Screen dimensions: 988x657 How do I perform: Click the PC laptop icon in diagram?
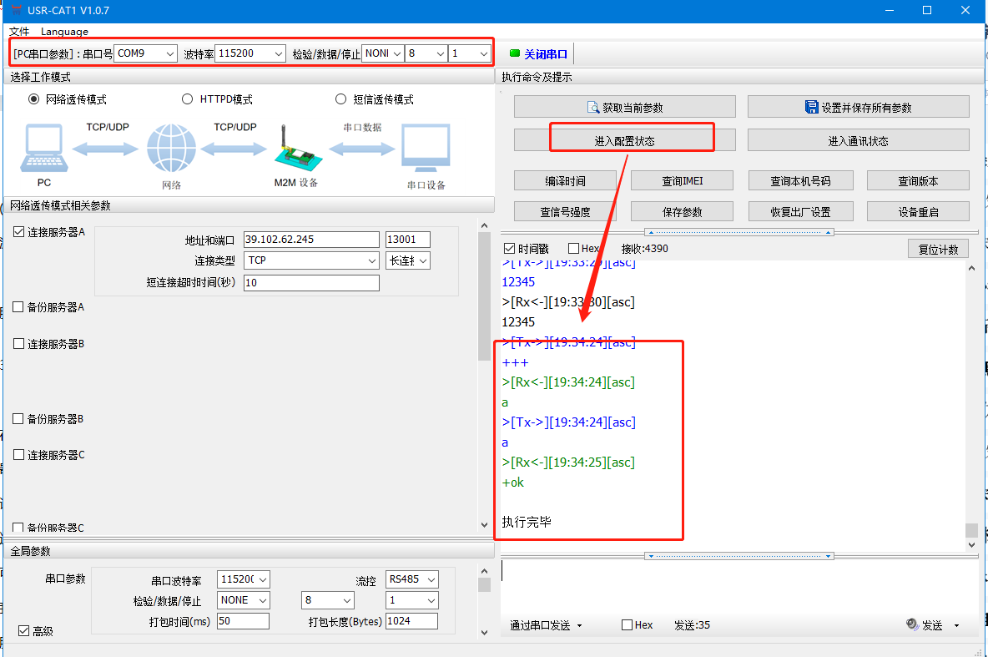[43, 149]
